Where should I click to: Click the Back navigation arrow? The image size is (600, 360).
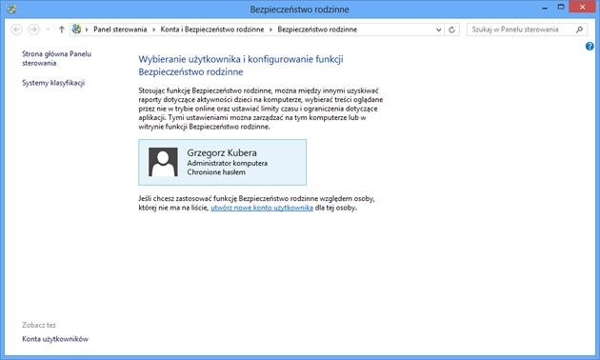(16, 30)
